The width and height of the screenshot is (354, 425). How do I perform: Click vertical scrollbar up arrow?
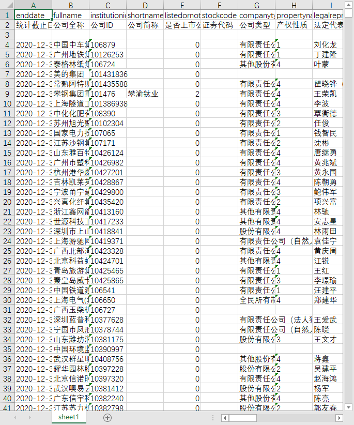(348, 5)
